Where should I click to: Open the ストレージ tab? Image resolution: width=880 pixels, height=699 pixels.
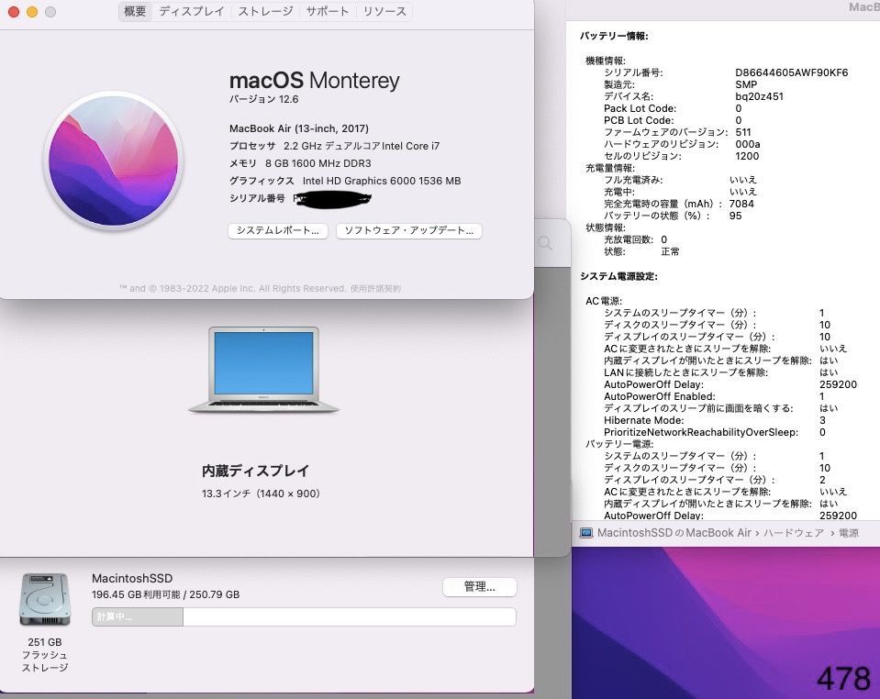[x=264, y=12]
